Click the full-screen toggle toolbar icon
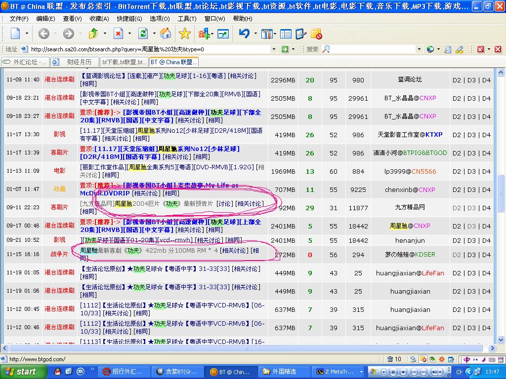 (x=223, y=34)
